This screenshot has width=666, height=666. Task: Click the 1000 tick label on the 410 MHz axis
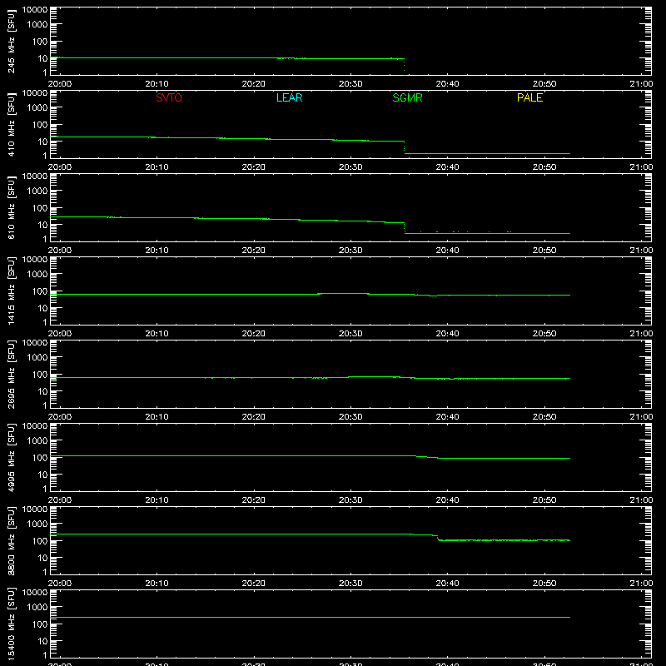click(x=37, y=108)
